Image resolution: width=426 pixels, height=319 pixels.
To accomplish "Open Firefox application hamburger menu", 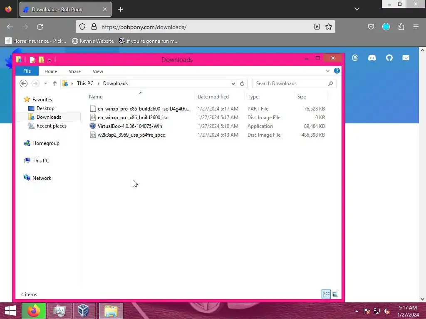I will point(416,27).
